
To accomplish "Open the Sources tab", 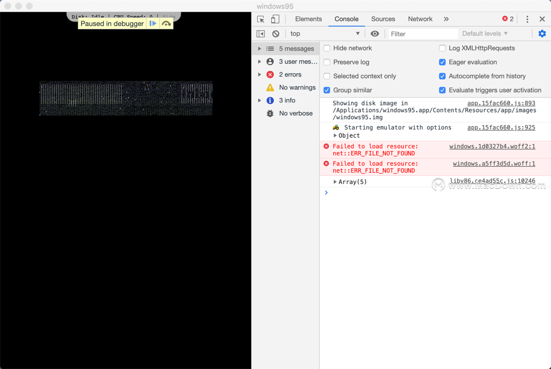I will click(x=383, y=19).
